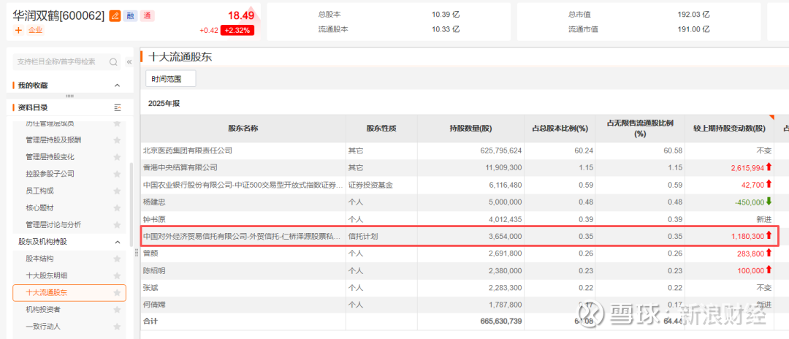789x339 pixels.
Task: Open 核心题材 in sidebar
Action: (39, 207)
